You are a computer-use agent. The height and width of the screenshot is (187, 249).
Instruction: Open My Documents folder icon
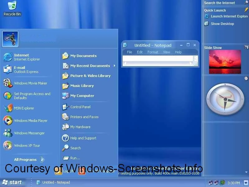65,56
